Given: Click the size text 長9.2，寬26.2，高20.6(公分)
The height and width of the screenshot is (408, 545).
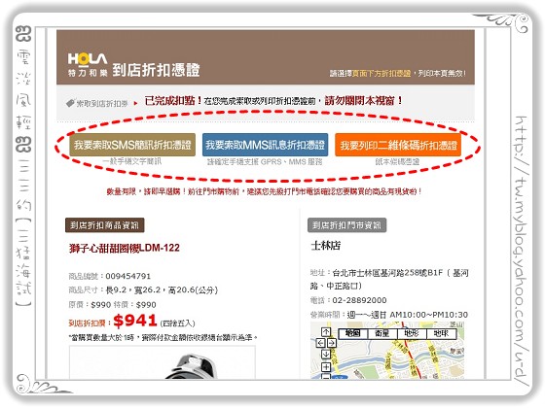Looking at the screenshot, I should pos(162,290).
